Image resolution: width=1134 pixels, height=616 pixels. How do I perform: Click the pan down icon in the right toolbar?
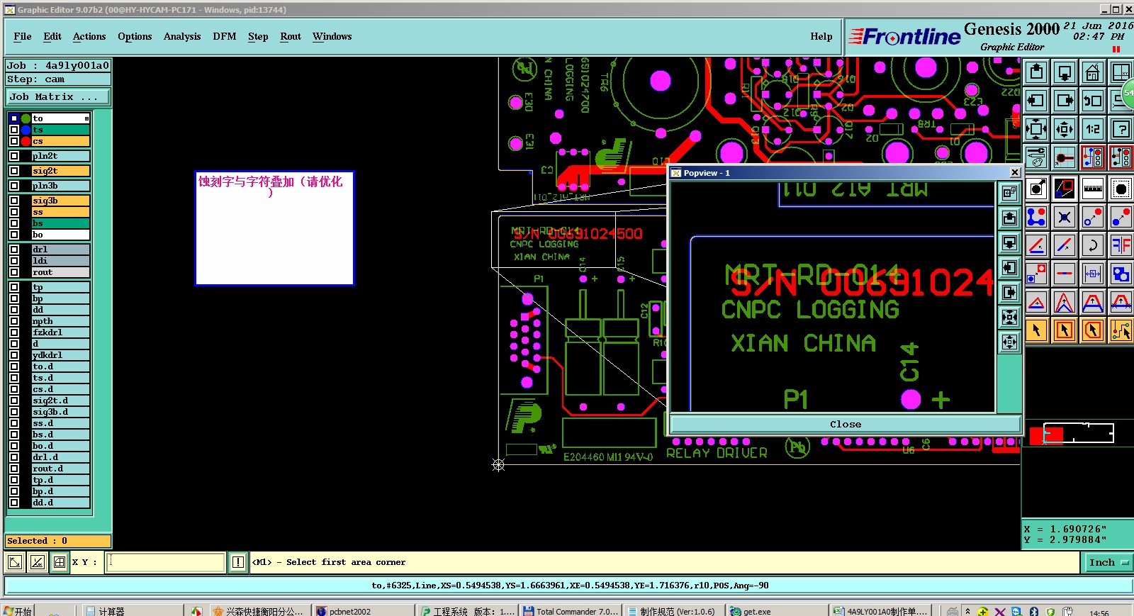point(1065,72)
